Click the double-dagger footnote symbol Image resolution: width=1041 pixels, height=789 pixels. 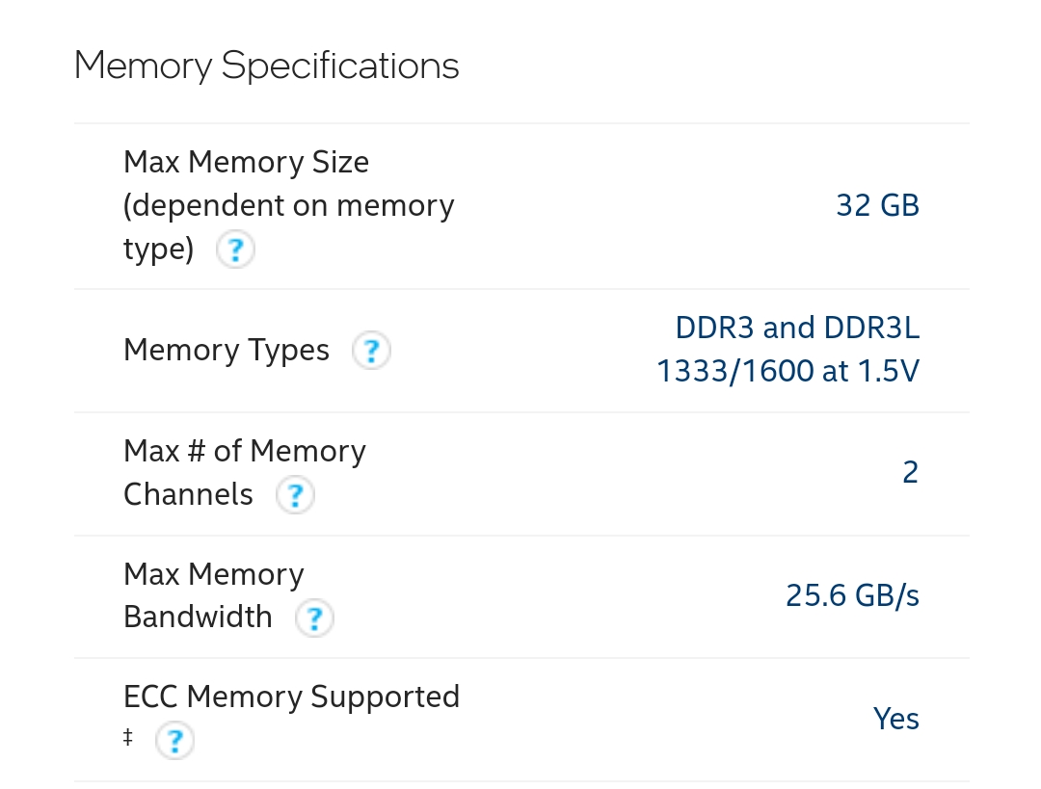pyautogui.click(x=128, y=739)
